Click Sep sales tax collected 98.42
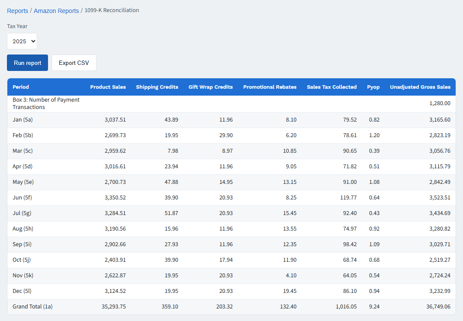463x321 pixels. (350, 244)
